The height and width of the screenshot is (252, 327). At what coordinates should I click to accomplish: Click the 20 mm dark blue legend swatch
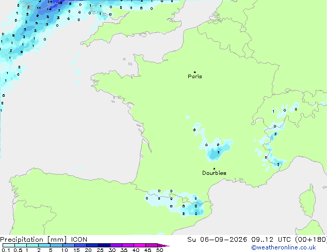tap(92, 245)
